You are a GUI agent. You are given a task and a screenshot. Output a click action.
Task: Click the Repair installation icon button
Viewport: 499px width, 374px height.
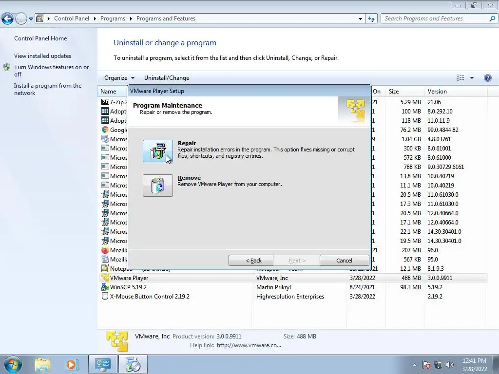coord(158,151)
